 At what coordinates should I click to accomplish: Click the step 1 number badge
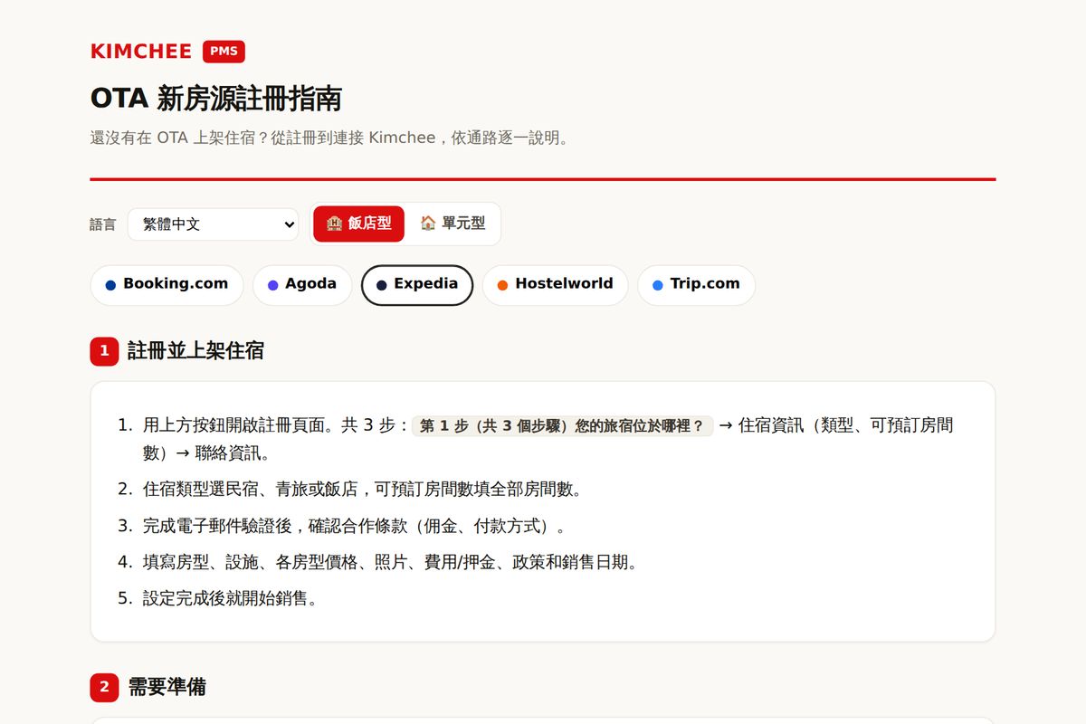pos(104,351)
